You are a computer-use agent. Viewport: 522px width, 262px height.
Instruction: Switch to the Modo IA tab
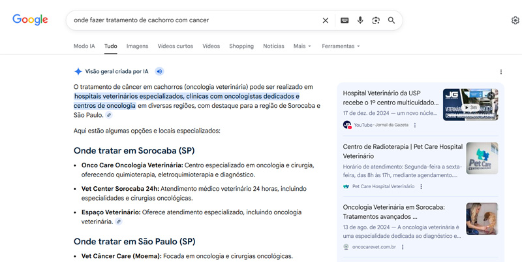[x=84, y=46]
